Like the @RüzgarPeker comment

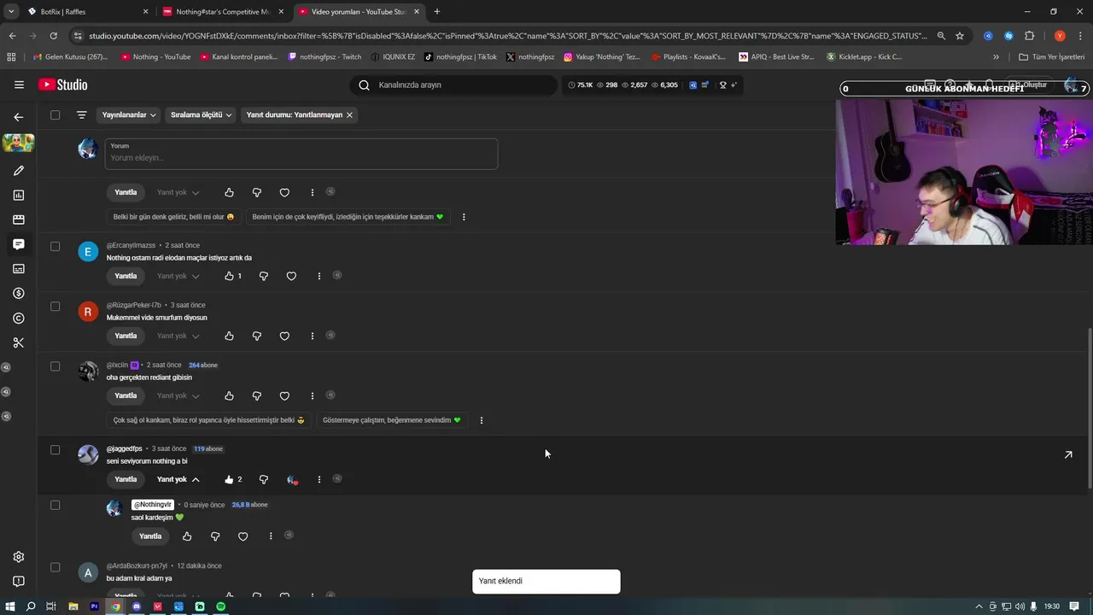click(x=229, y=336)
